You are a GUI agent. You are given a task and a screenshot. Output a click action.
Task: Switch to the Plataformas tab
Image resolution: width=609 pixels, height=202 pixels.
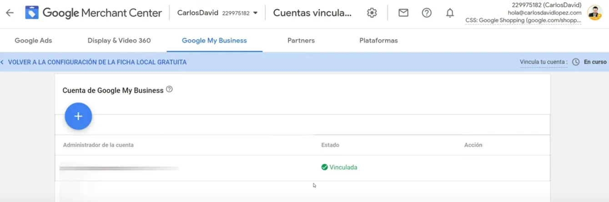[378, 40]
